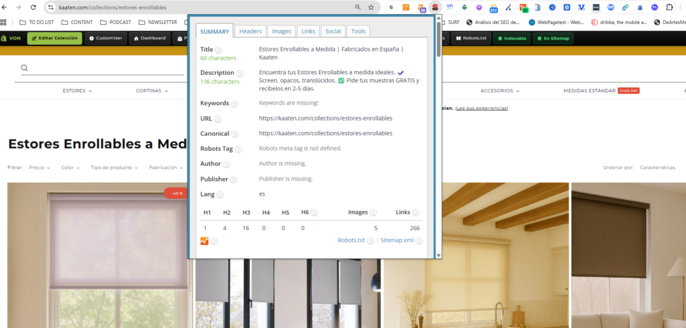Click the orange analytics chart icon
Screen dimensions: 686x328
(x=205, y=240)
